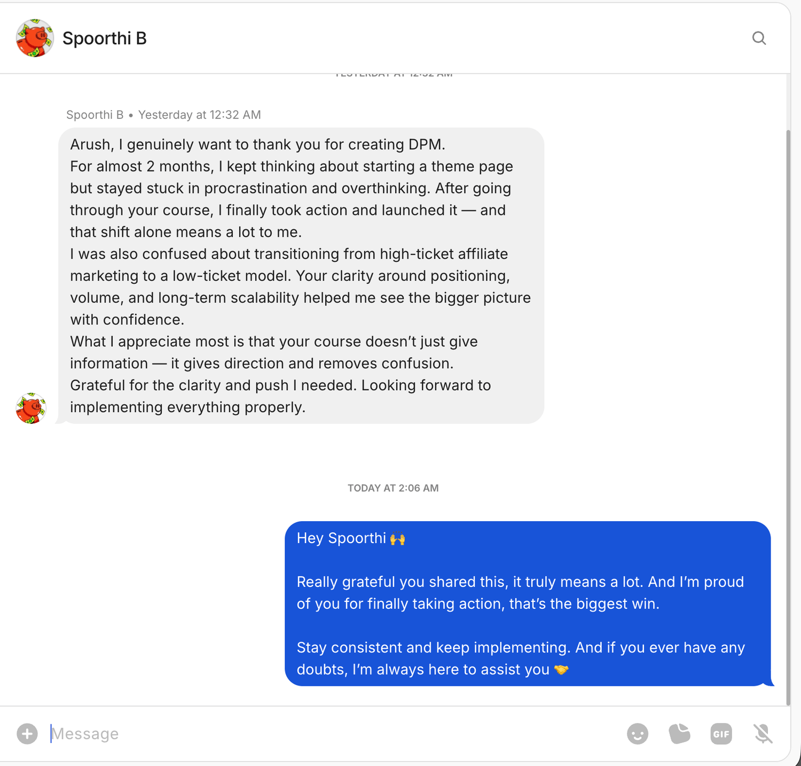Open search in the chat header
The height and width of the screenshot is (766, 801).
click(759, 38)
